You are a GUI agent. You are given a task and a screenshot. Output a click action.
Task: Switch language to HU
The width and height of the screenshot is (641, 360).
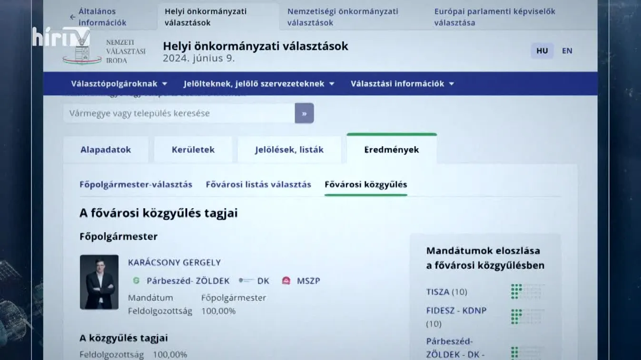[542, 51]
